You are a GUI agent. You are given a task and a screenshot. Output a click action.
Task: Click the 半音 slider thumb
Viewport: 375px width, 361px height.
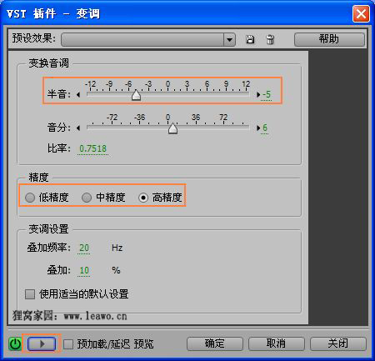(x=136, y=95)
